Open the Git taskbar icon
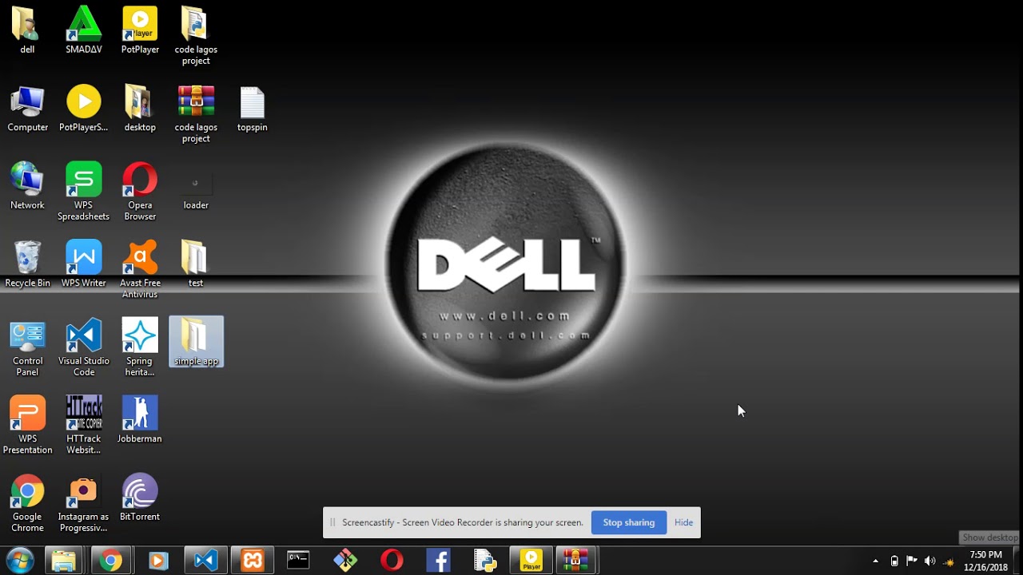Image resolution: width=1023 pixels, height=575 pixels. click(x=345, y=561)
